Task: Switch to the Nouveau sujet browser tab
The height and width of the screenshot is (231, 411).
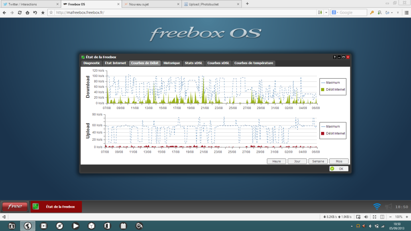Action: tap(152, 4)
